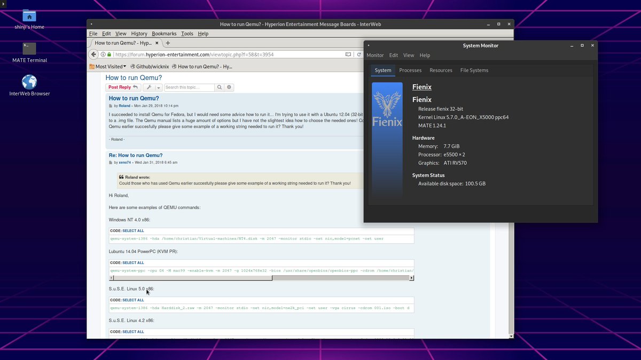
Task: Open a new tab with the plus button
Action: point(168,43)
